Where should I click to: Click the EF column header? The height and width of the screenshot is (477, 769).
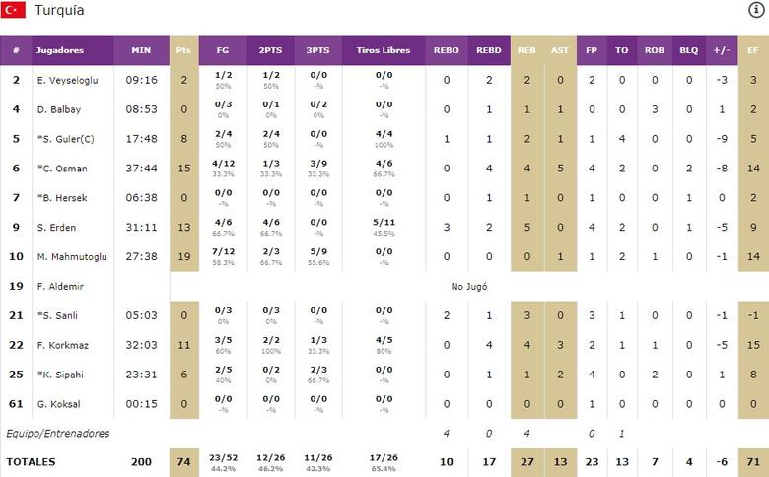click(x=752, y=50)
